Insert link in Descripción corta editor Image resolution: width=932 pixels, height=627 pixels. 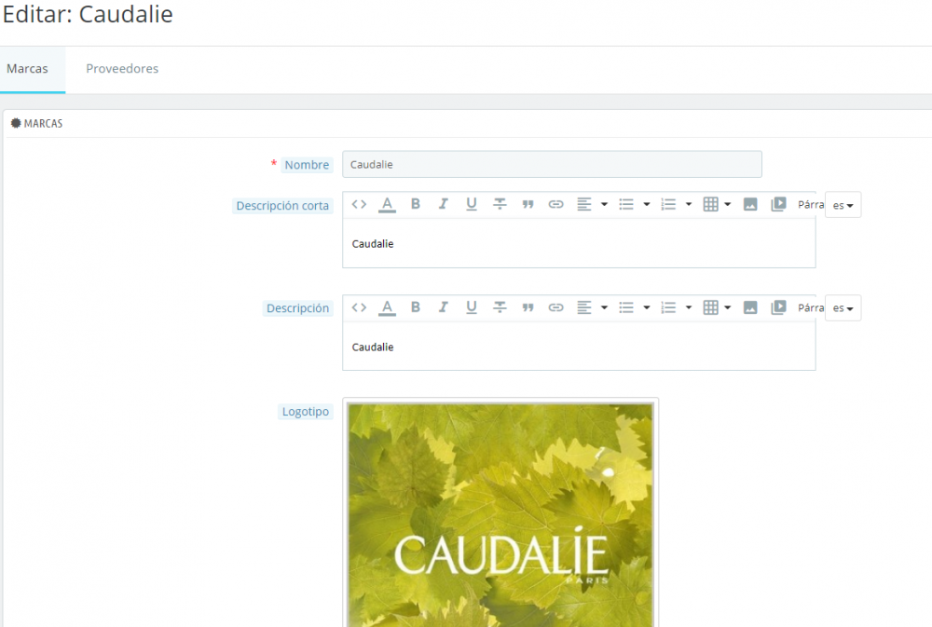[x=555, y=204]
